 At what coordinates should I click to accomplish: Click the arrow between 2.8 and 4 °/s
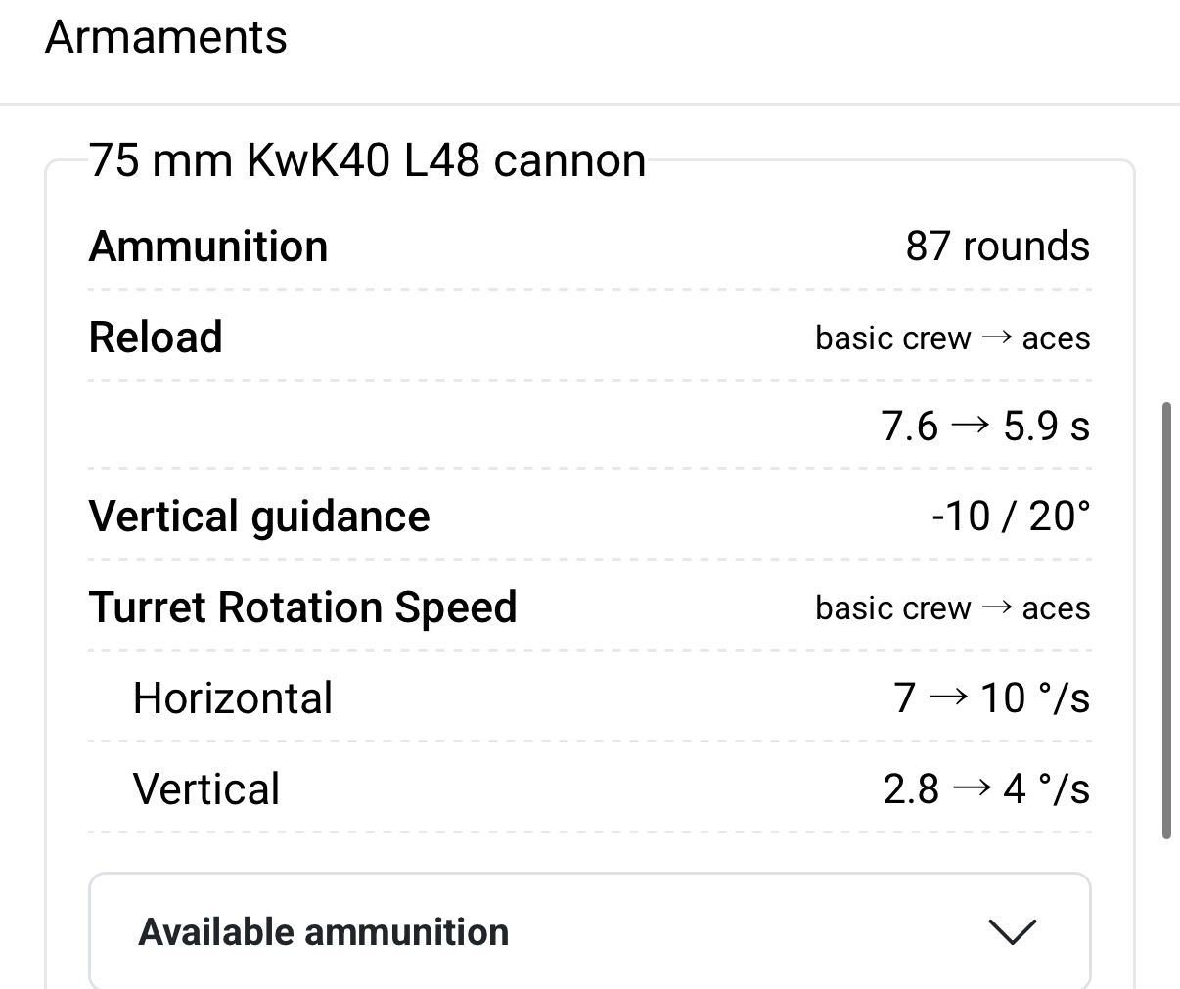point(971,788)
